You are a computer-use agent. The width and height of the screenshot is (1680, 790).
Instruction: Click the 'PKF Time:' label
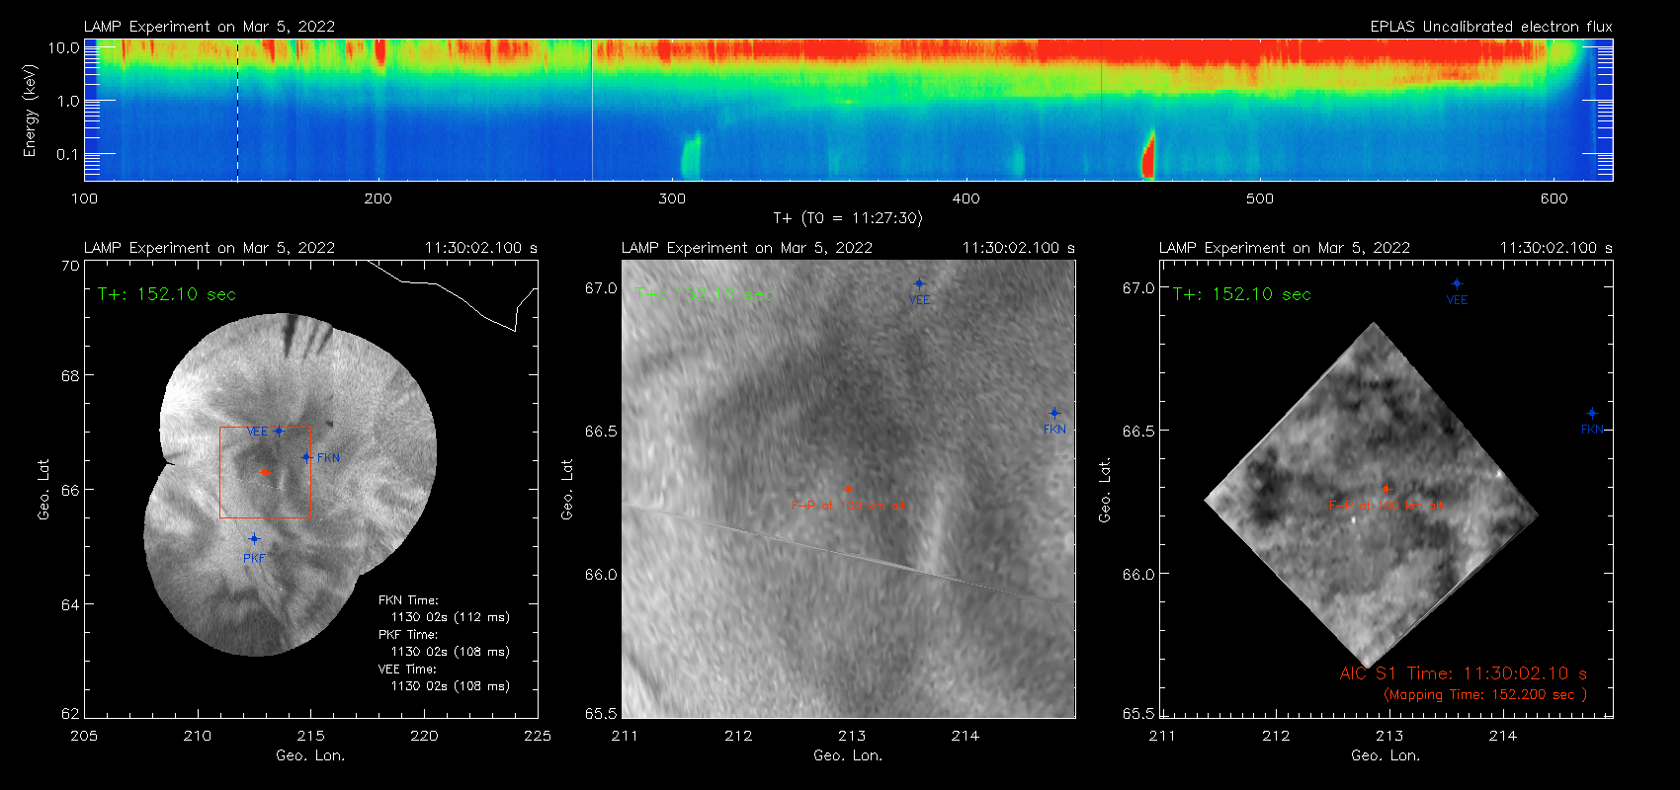pos(408,635)
